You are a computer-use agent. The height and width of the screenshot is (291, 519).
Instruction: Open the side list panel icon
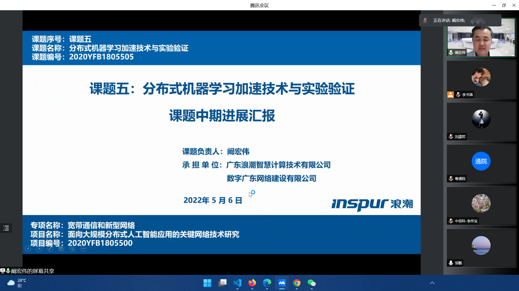[6, 228]
